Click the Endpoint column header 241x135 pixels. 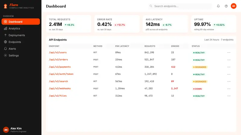[54, 46]
